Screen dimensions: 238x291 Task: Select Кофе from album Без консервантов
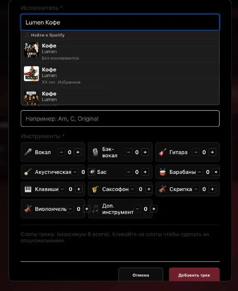pyautogui.click(x=120, y=51)
